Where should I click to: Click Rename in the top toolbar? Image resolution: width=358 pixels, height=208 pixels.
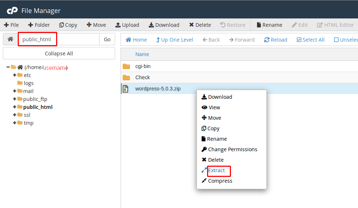(269, 25)
